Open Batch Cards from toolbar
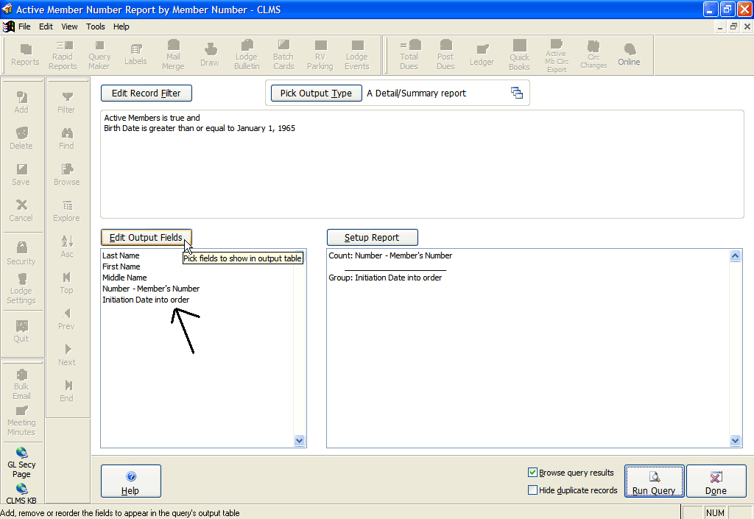 pyautogui.click(x=283, y=55)
